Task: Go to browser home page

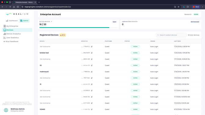Action: pyautogui.click(x=14, y=7)
